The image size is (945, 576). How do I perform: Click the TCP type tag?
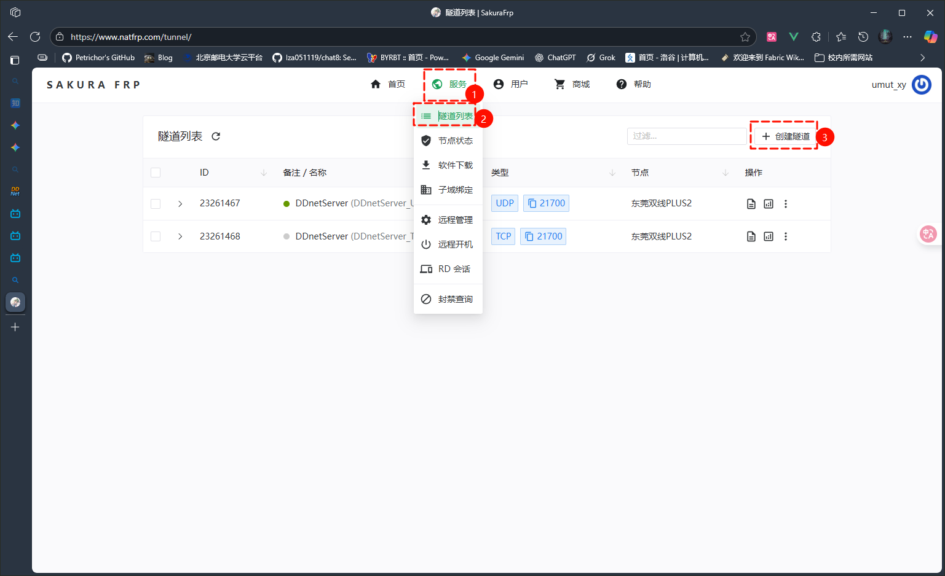point(504,236)
